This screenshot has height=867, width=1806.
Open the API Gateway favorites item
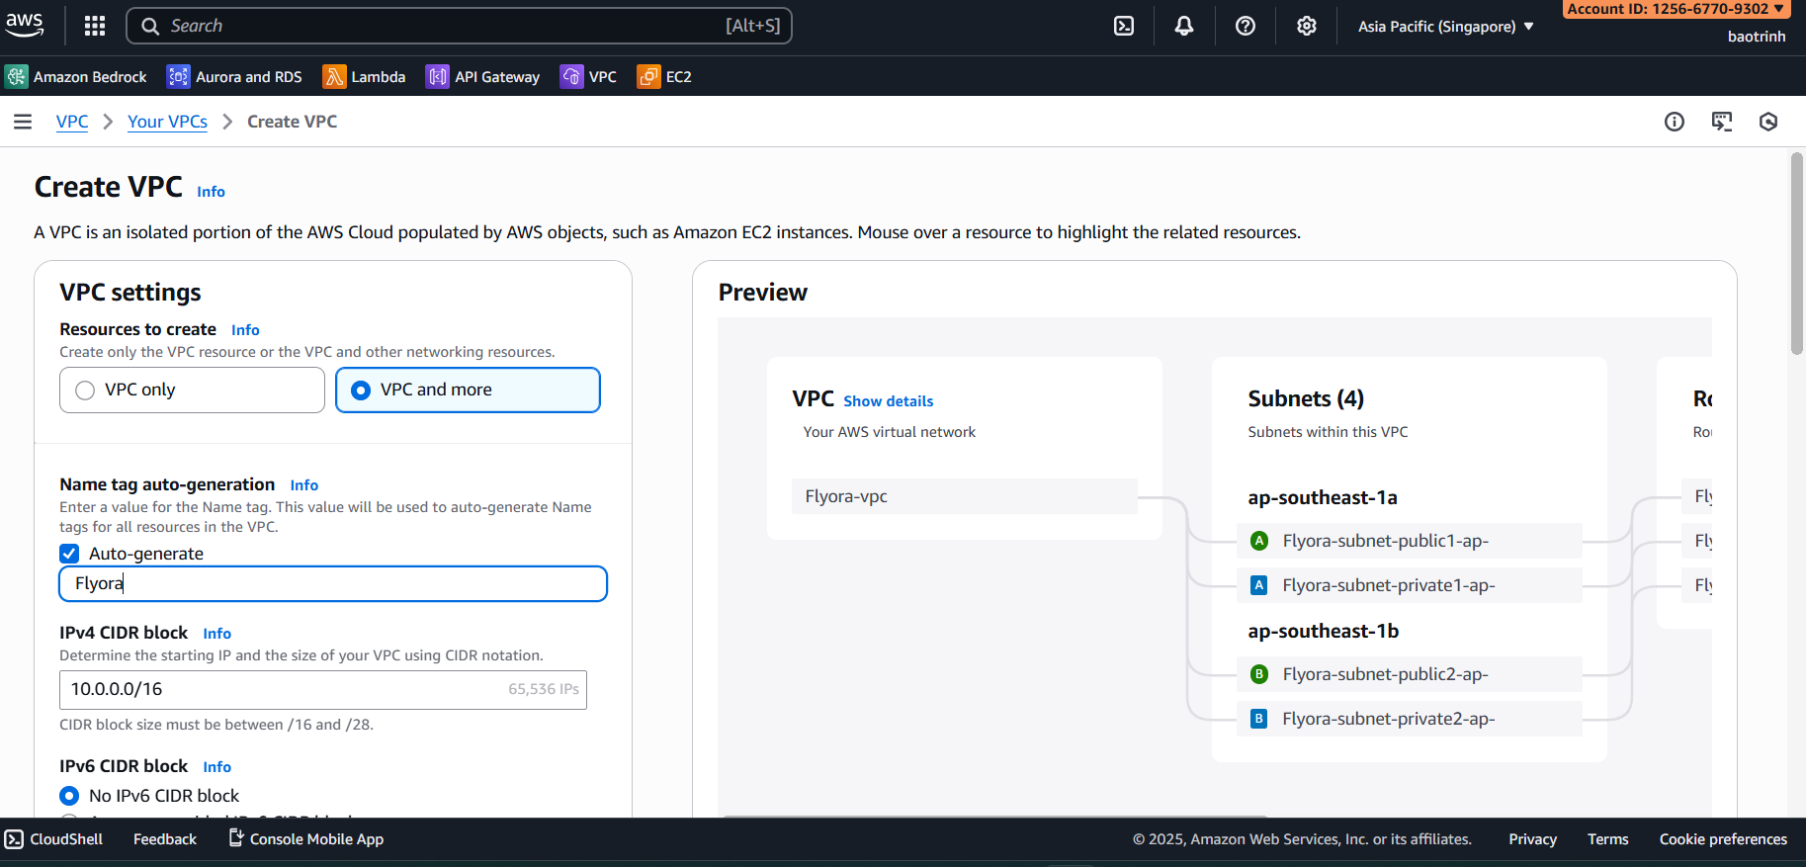[483, 76]
